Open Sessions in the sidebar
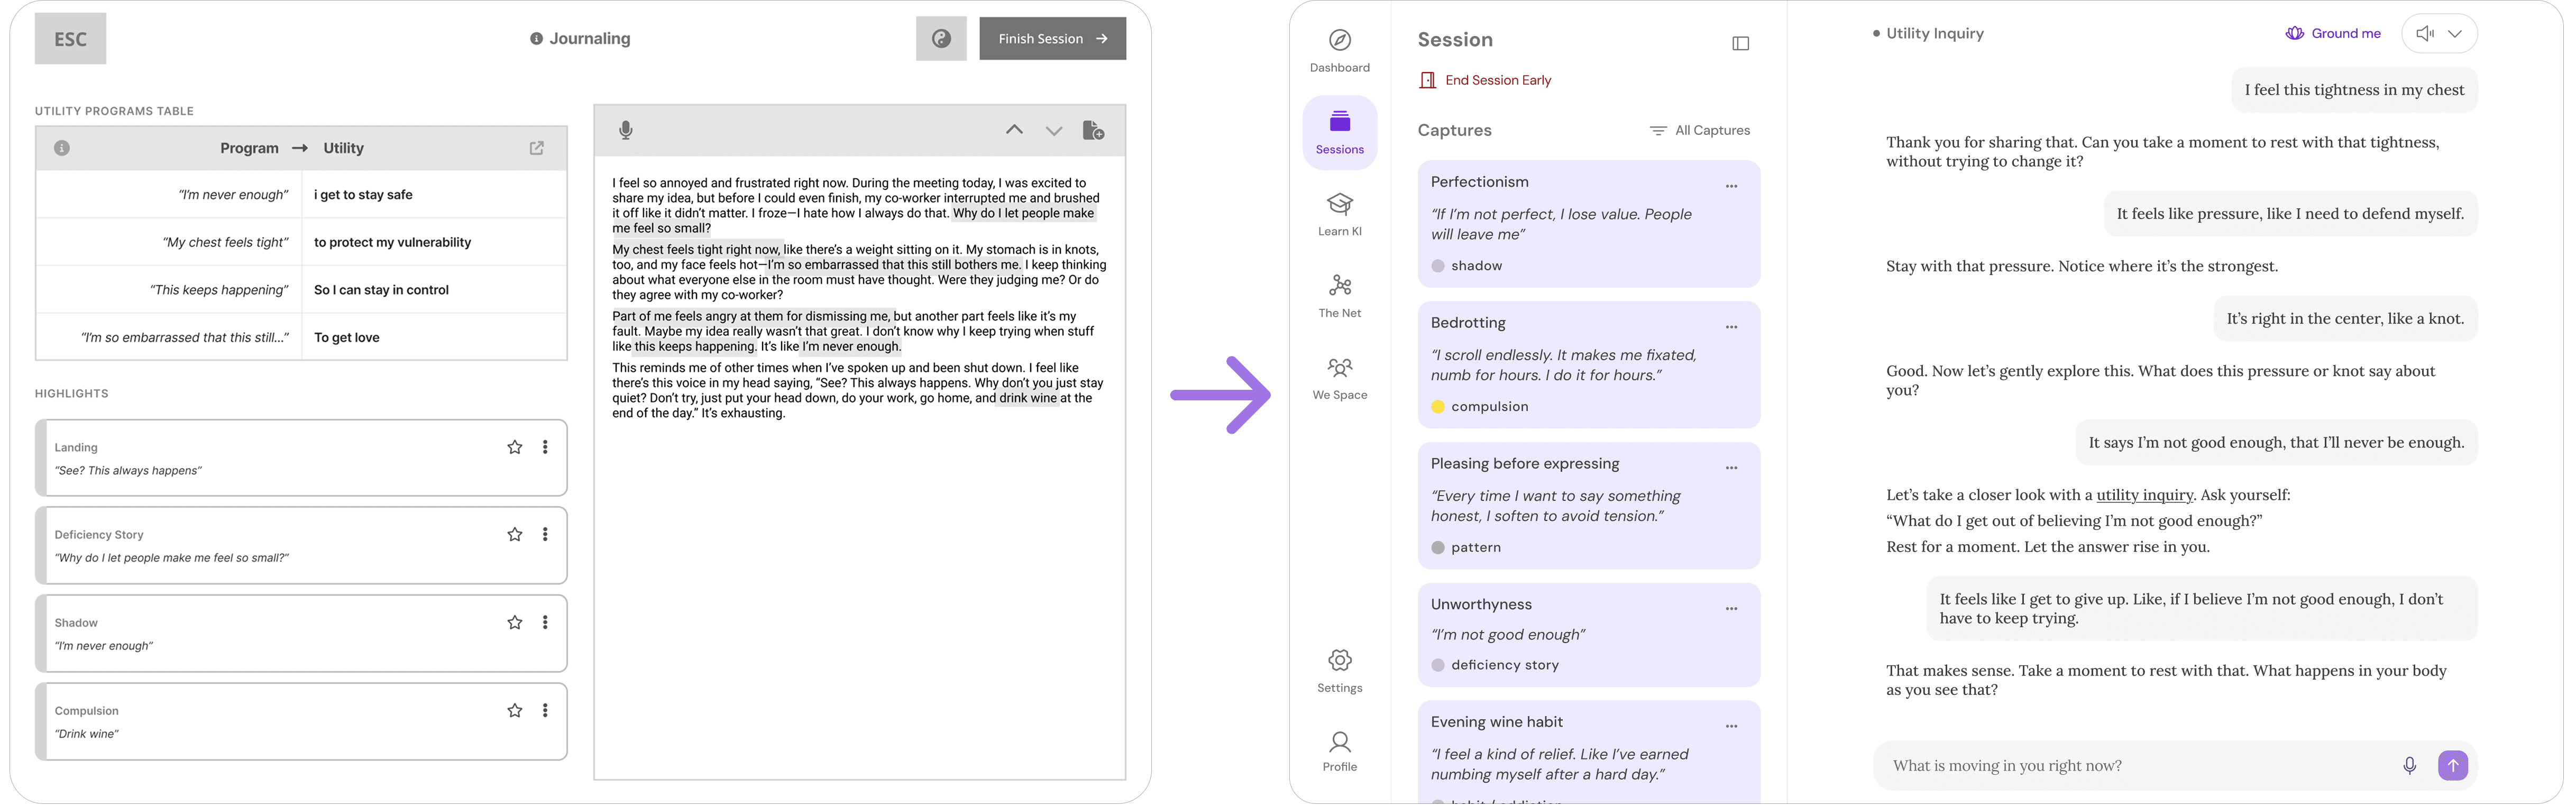The width and height of the screenshot is (2576, 806). 1340,133
